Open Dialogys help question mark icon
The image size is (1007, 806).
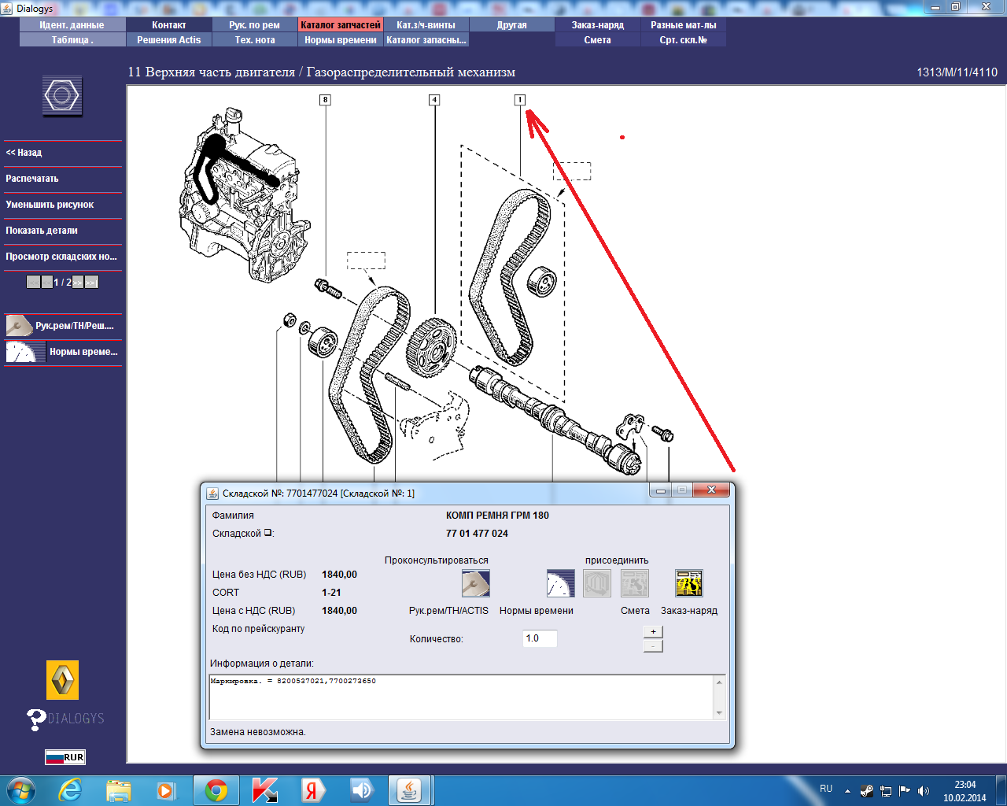point(36,719)
